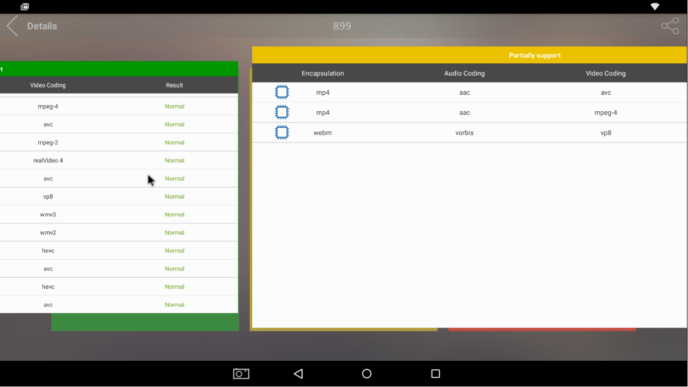Click the red panel edge behind the table
The image size is (688, 387).
(542, 330)
